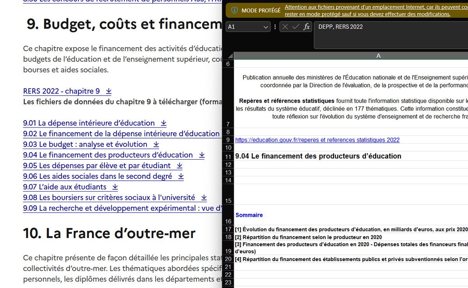Click the formula bar showing DEPP, RERS 2022

click(x=391, y=35)
